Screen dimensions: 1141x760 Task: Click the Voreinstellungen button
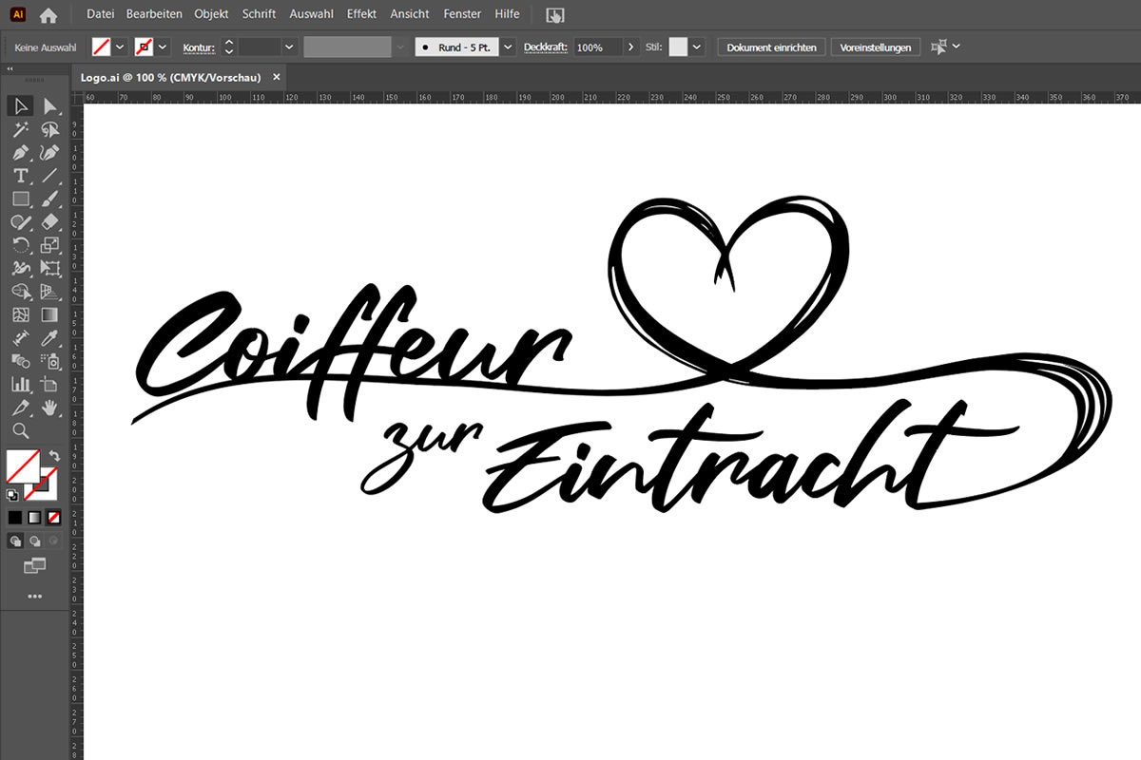tap(875, 47)
